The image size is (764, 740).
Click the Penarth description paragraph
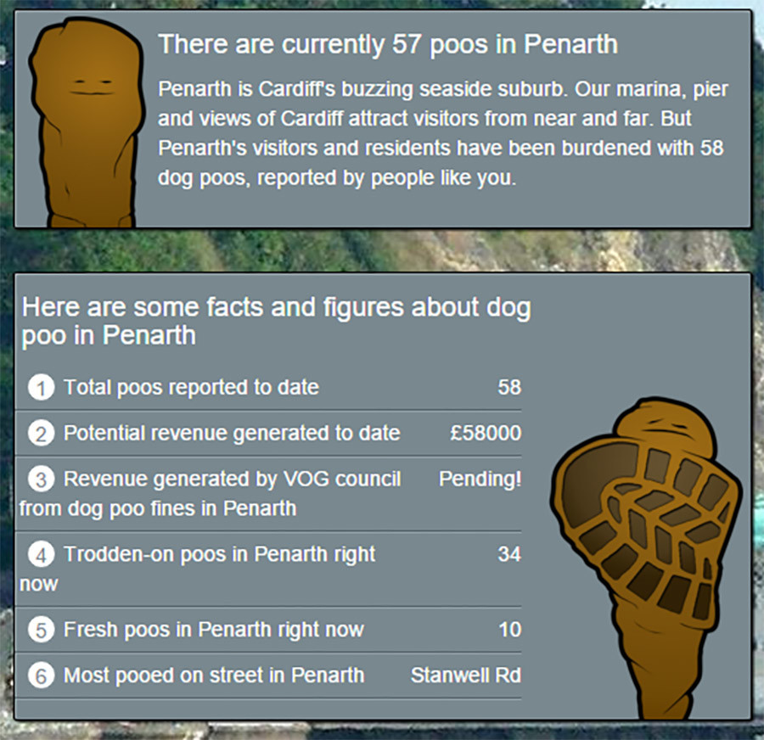coord(443,133)
